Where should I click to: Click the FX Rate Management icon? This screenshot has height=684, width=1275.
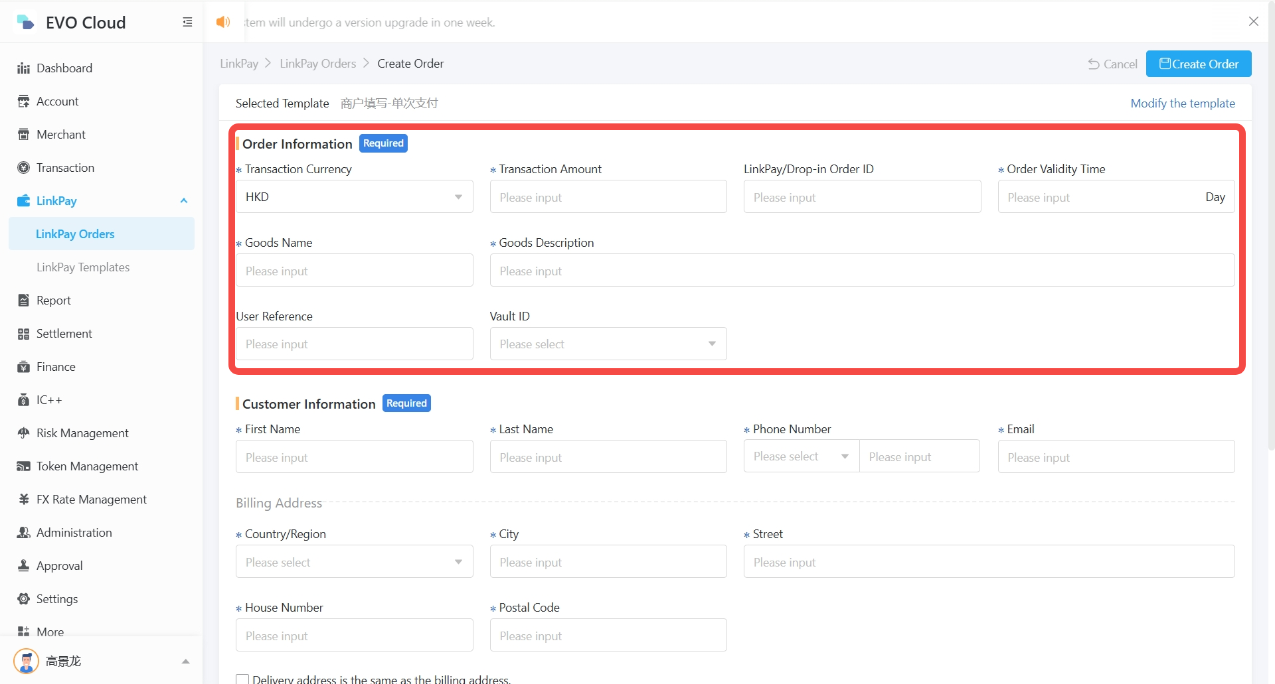(24, 500)
